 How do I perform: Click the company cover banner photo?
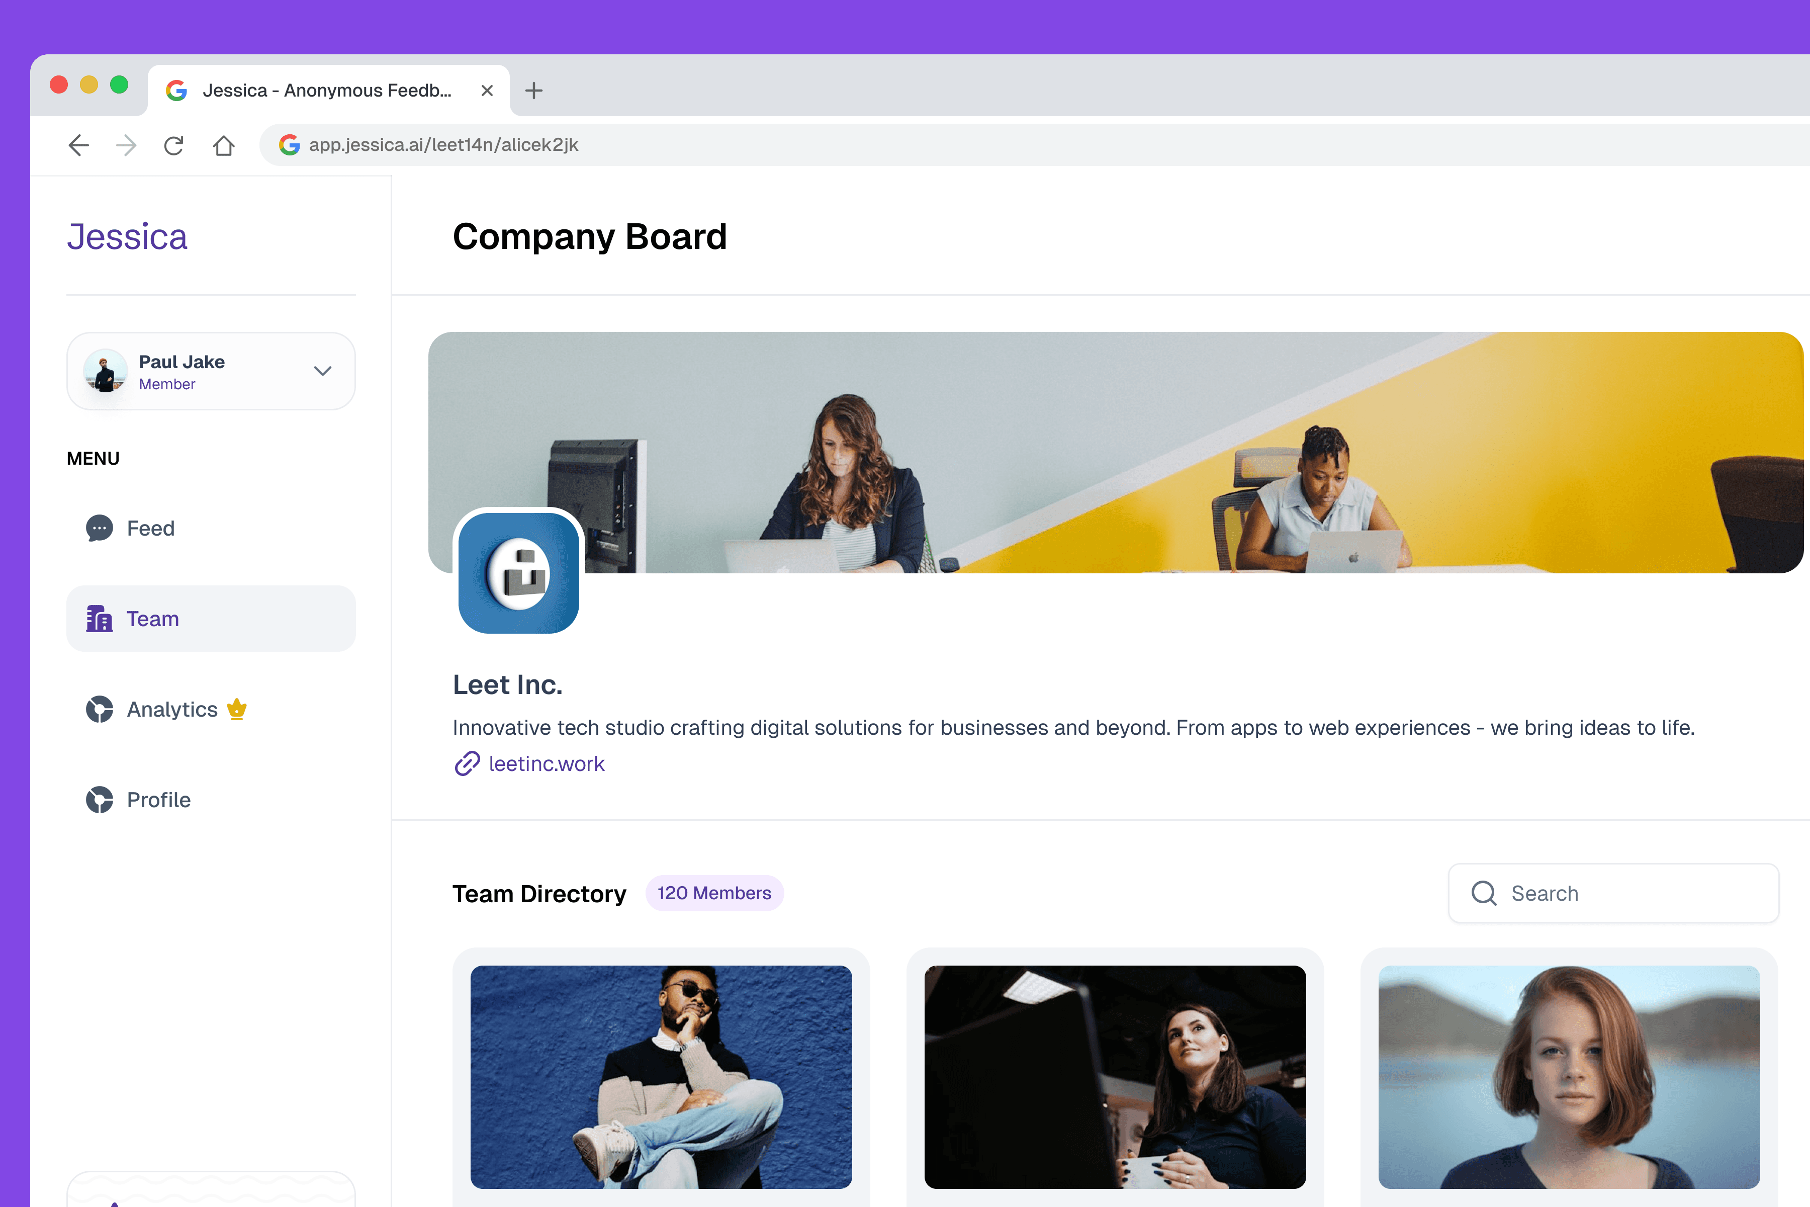coord(1116,453)
